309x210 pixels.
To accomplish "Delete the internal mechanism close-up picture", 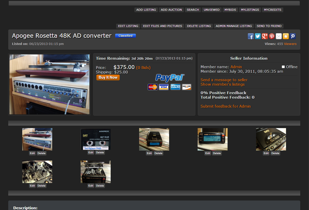I will point(42,186).
